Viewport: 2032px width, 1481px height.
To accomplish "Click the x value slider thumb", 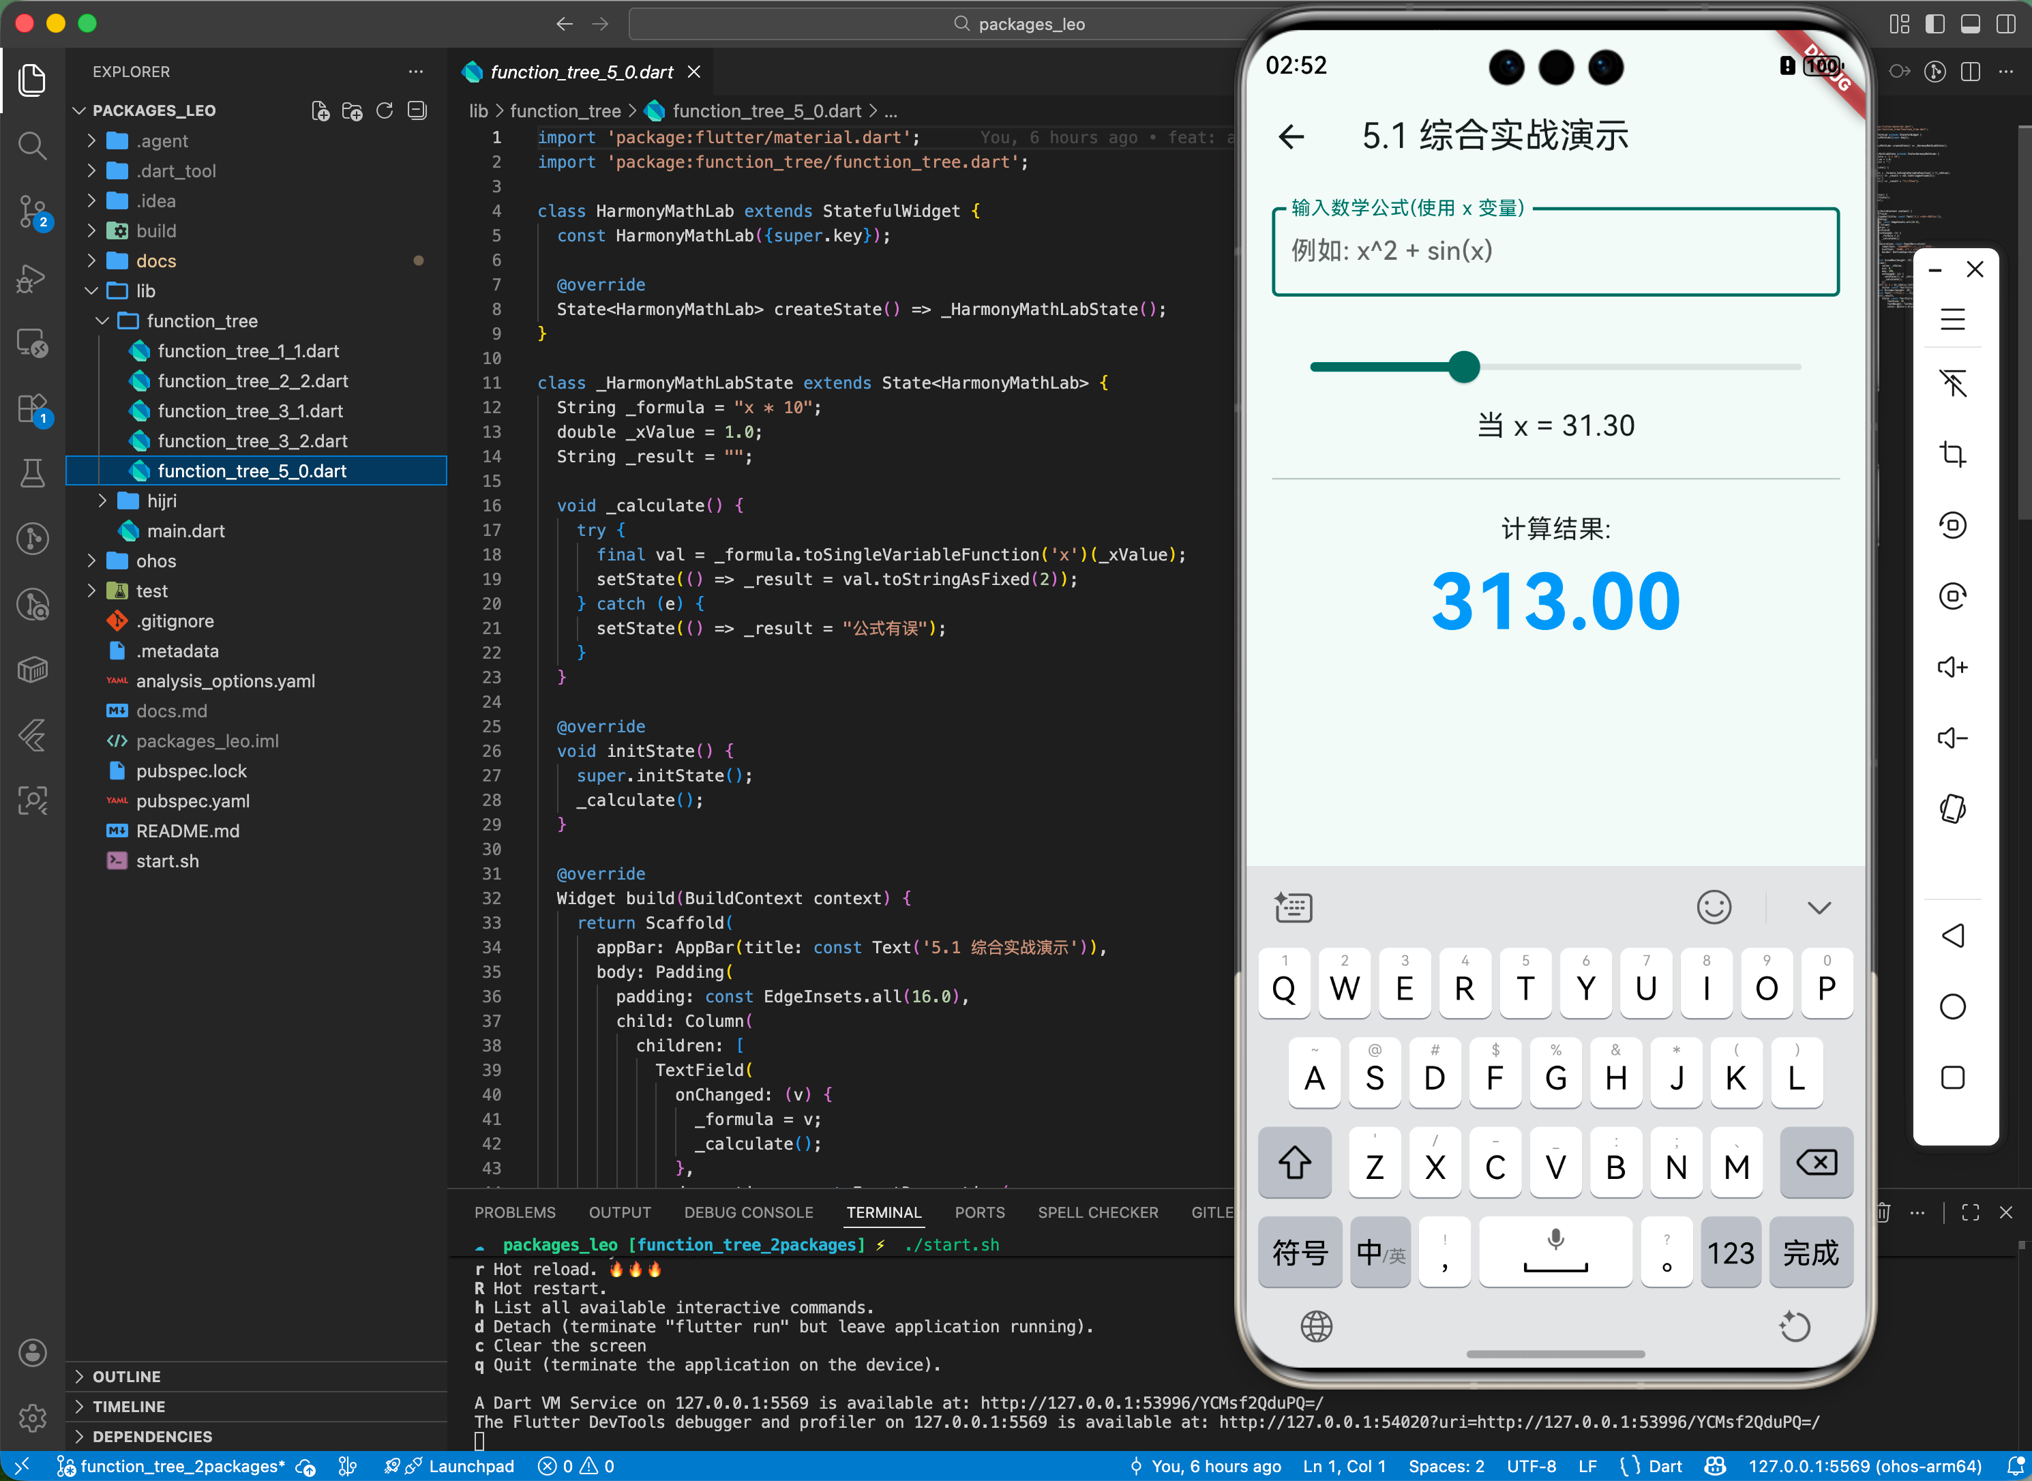I will click(1464, 367).
